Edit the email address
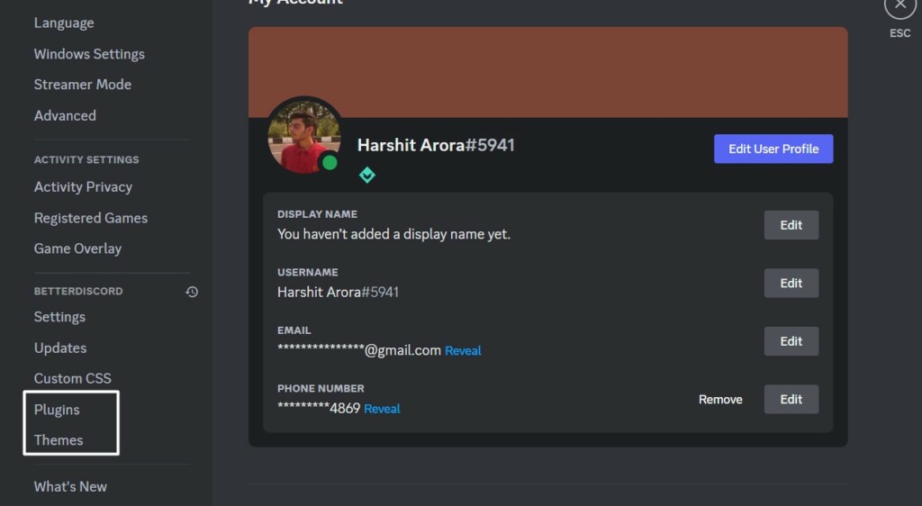The image size is (922, 506). pos(791,341)
